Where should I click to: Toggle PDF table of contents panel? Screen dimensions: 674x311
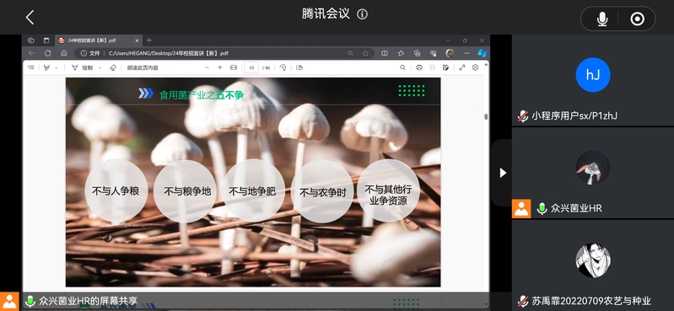tap(31, 67)
